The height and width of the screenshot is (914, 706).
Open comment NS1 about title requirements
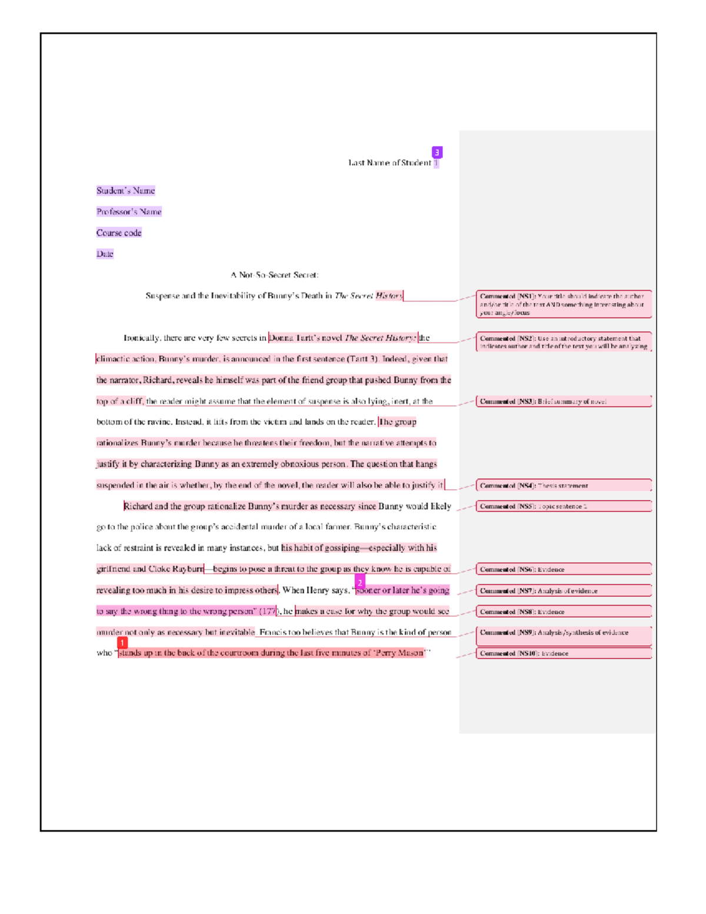[x=564, y=304]
